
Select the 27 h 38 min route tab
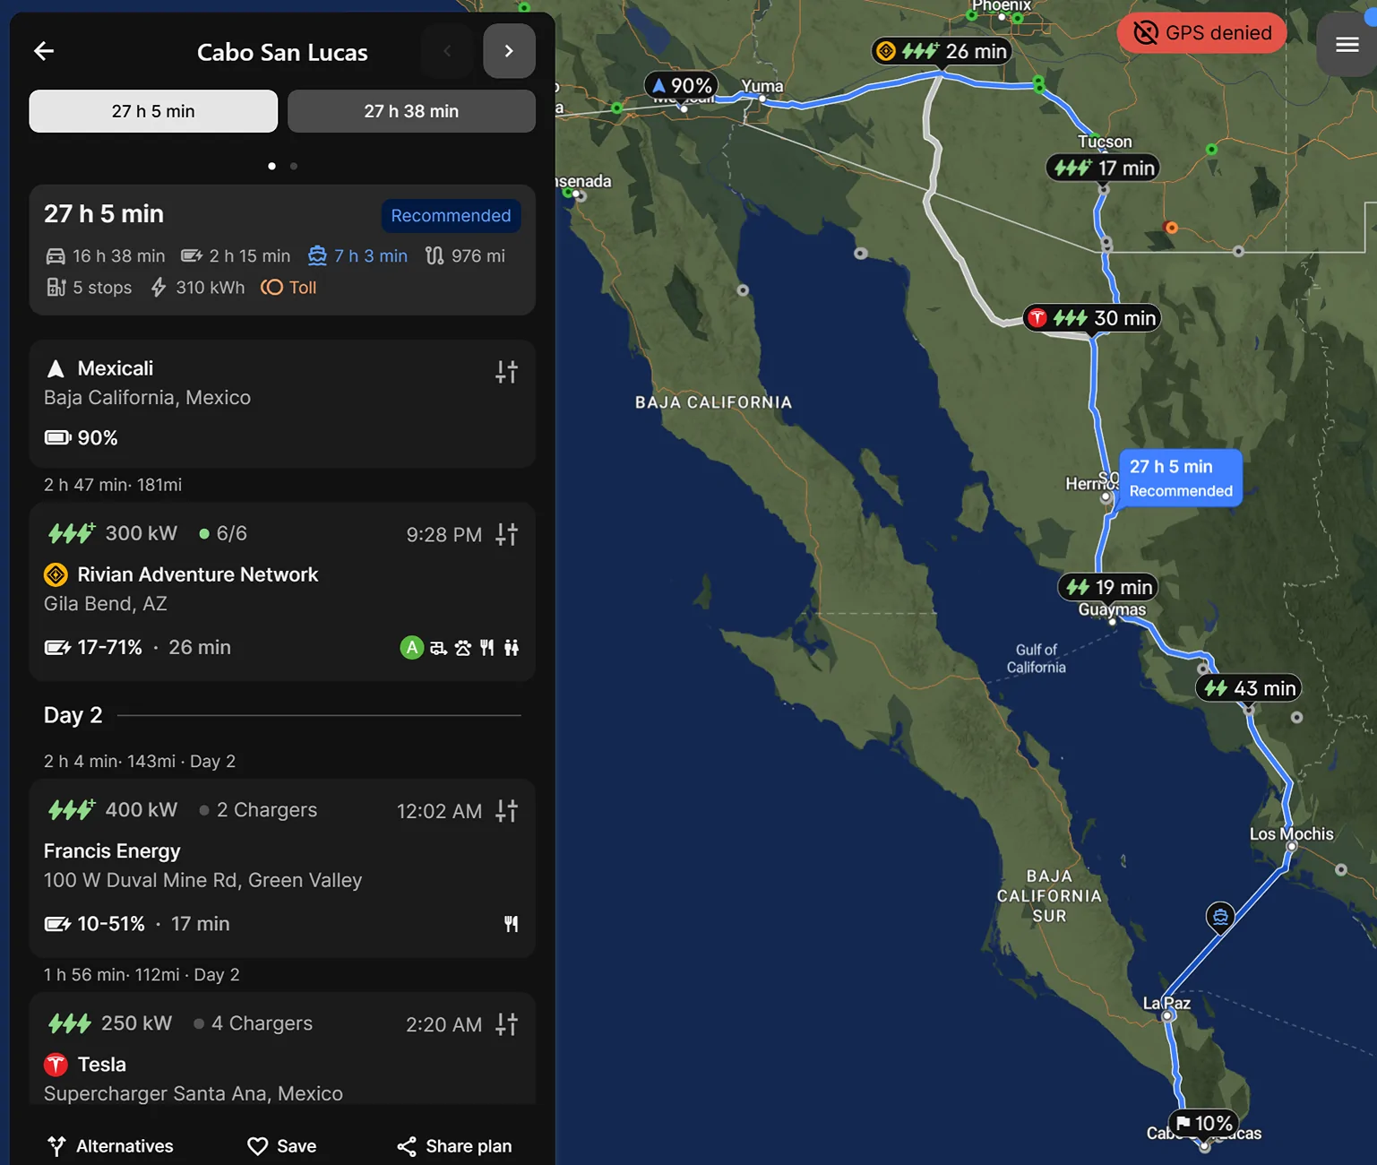click(x=411, y=111)
